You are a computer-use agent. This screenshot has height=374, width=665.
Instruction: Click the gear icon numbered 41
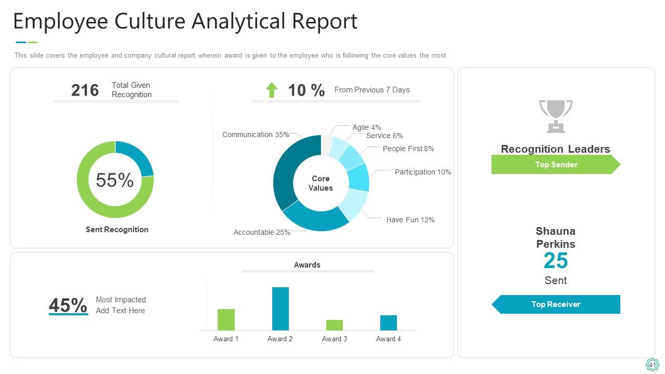[x=652, y=365]
